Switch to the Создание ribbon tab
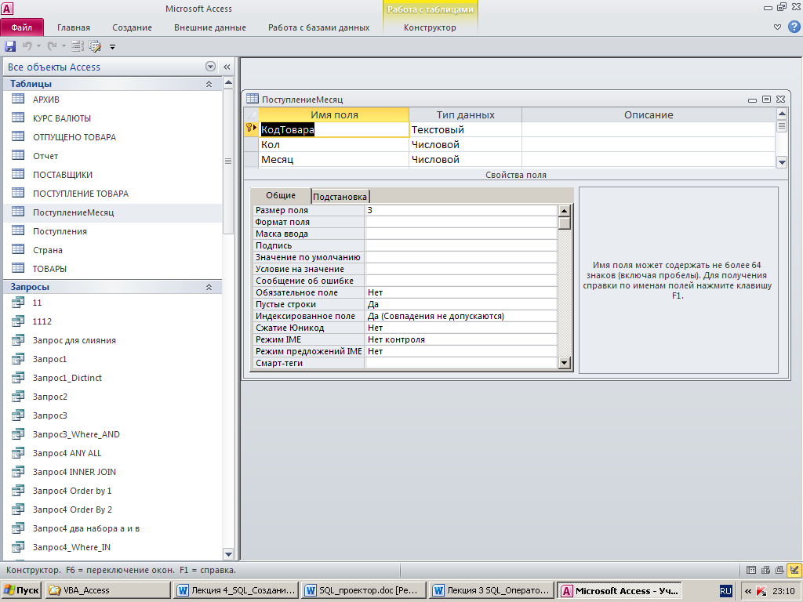 point(132,27)
